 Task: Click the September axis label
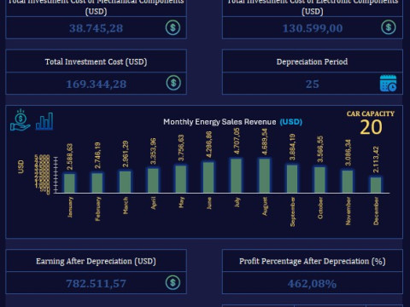point(292,211)
